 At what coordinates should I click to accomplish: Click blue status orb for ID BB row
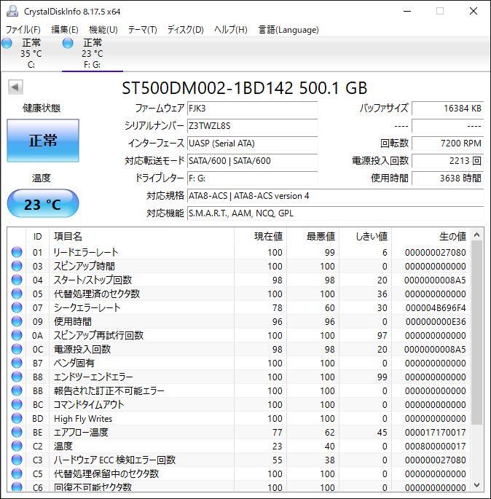(x=17, y=390)
